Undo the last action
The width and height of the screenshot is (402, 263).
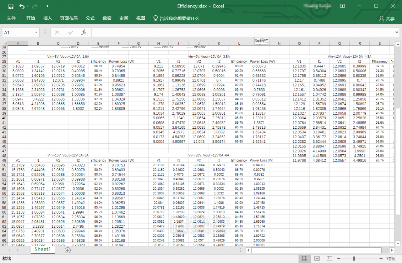pos(21,6)
